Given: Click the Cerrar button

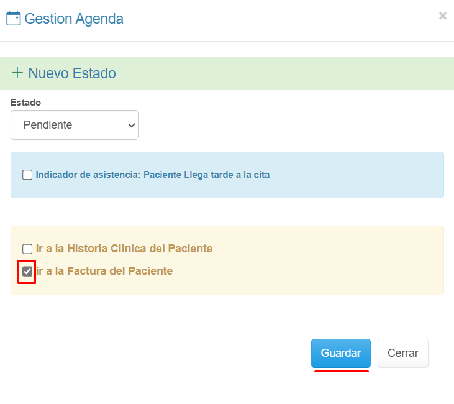Looking at the screenshot, I should coord(402,353).
